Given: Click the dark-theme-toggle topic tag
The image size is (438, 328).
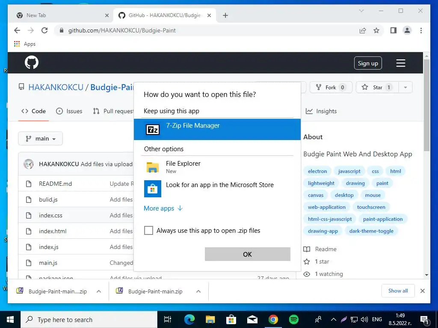Looking at the screenshot, I should (x=371, y=231).
